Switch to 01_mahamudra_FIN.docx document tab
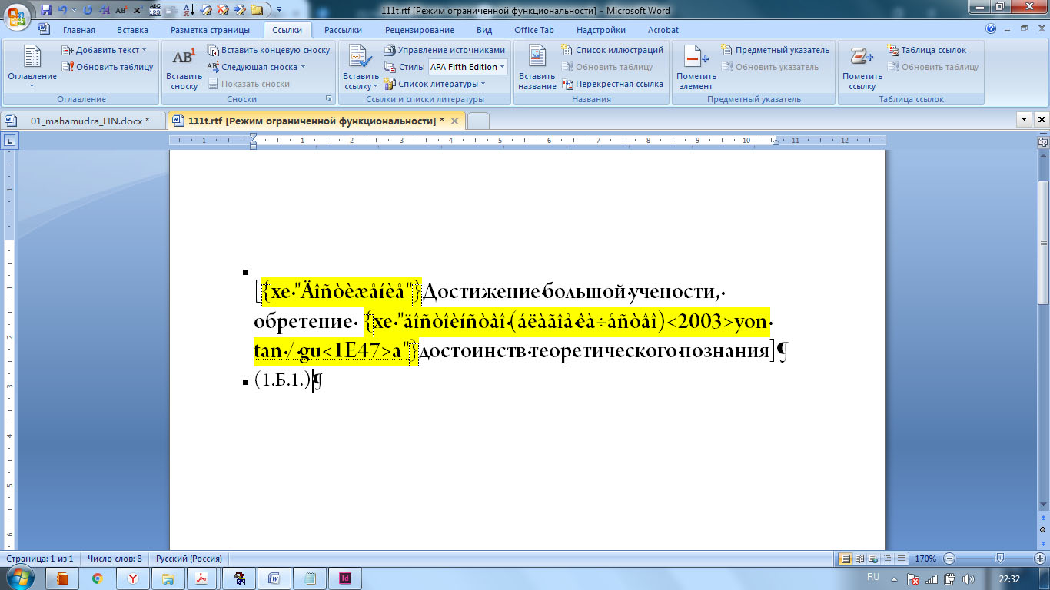Viewport: 1050px width, 590px height. click(85, 121)
